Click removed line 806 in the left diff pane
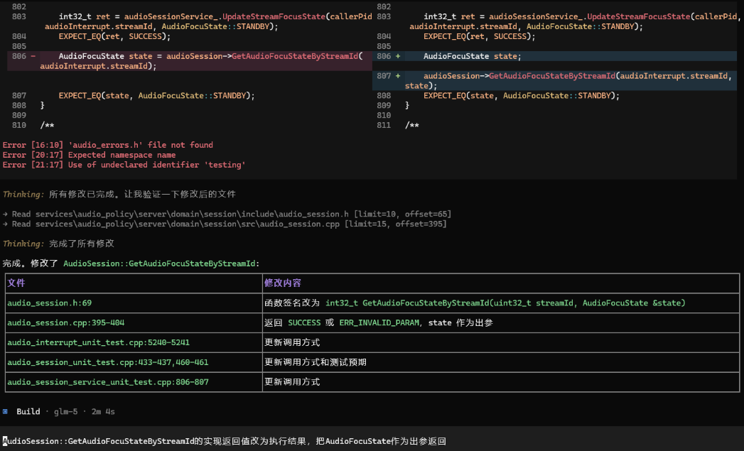744x451 pixels. point(190,61)
